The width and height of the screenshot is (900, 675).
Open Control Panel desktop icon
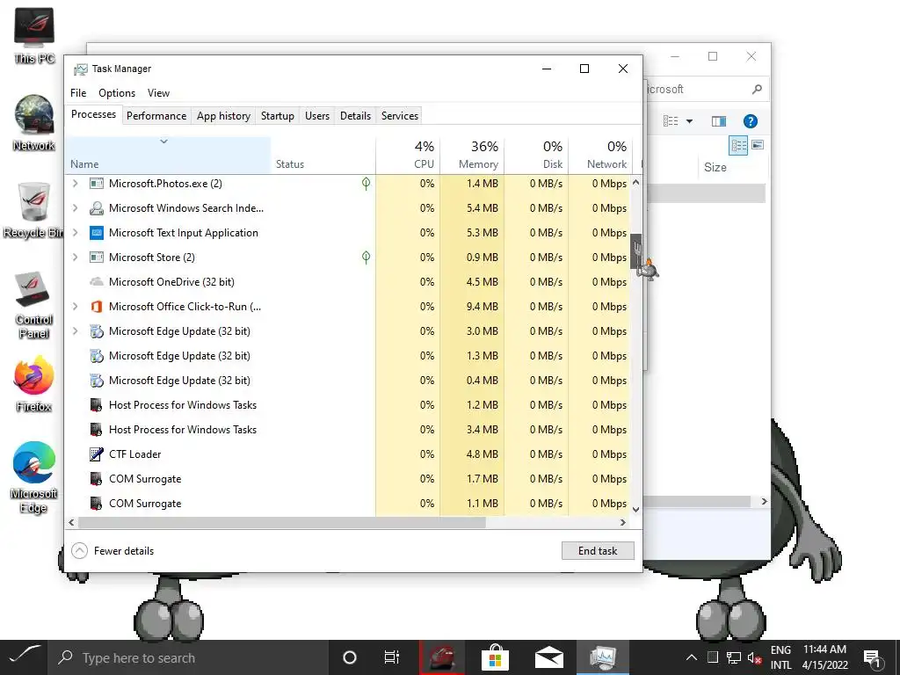point(34,305)
